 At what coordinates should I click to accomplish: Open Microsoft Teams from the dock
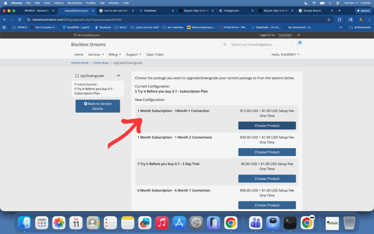click(255, 222)
